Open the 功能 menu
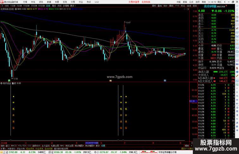This screenshot has width=239, height=154. point(179,2)
